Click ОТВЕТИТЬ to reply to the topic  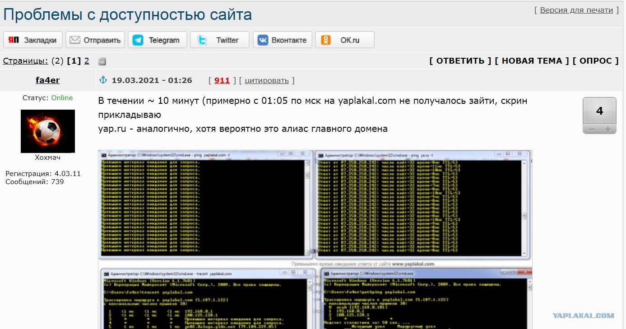(x=460, y=61)
